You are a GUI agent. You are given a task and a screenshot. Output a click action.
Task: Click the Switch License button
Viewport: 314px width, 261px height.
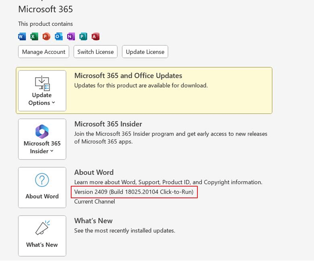(x=96, y=52)
